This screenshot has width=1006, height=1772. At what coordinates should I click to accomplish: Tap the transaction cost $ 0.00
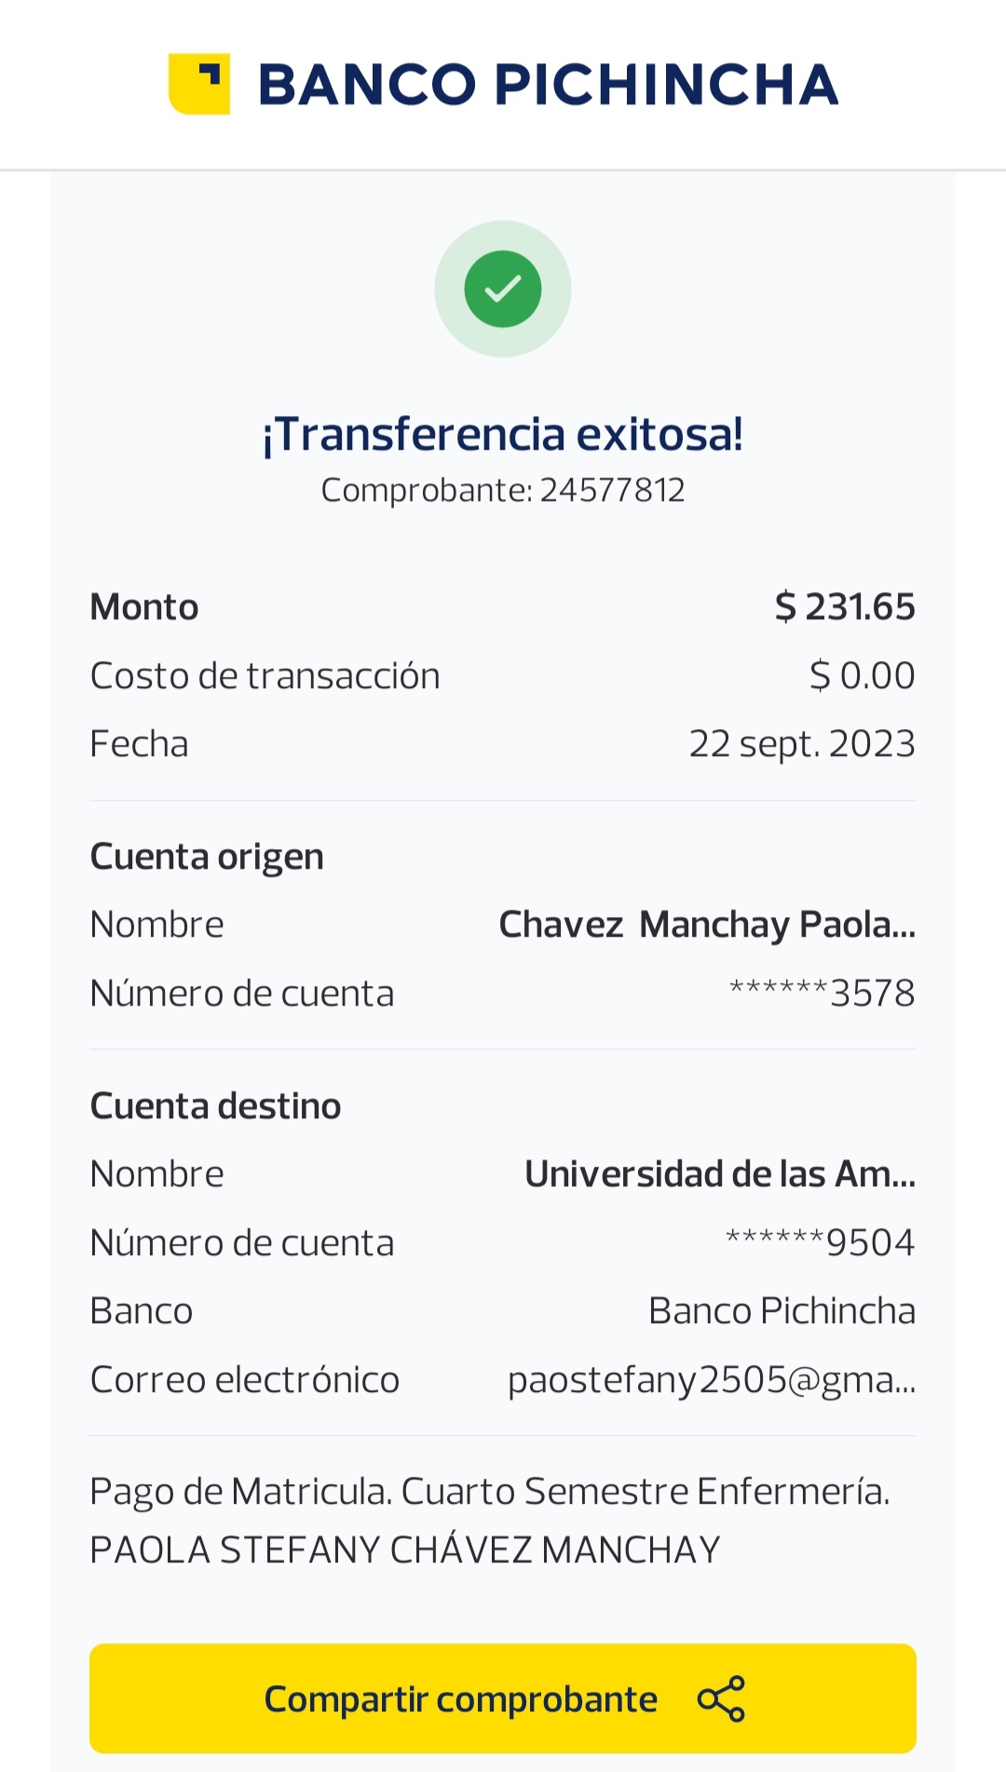862,675
